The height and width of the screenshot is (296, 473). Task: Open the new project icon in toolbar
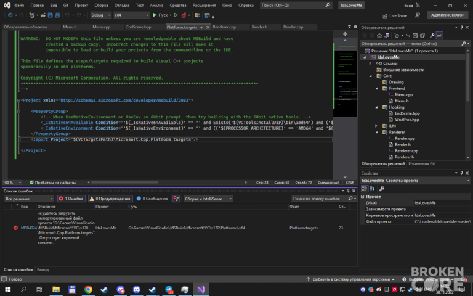[x=32, y=15]
